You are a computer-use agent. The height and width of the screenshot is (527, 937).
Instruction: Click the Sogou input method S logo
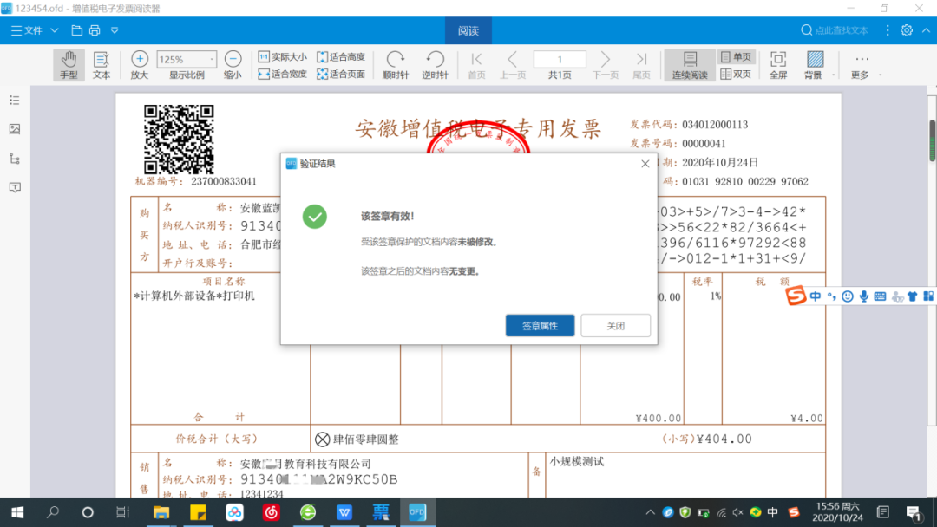tap(796, 296)
